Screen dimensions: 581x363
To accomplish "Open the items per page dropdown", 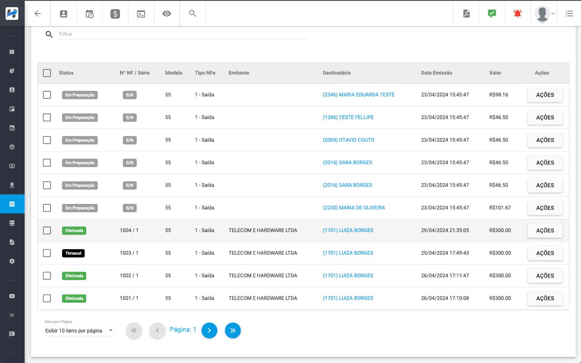I will pos(79,330).
